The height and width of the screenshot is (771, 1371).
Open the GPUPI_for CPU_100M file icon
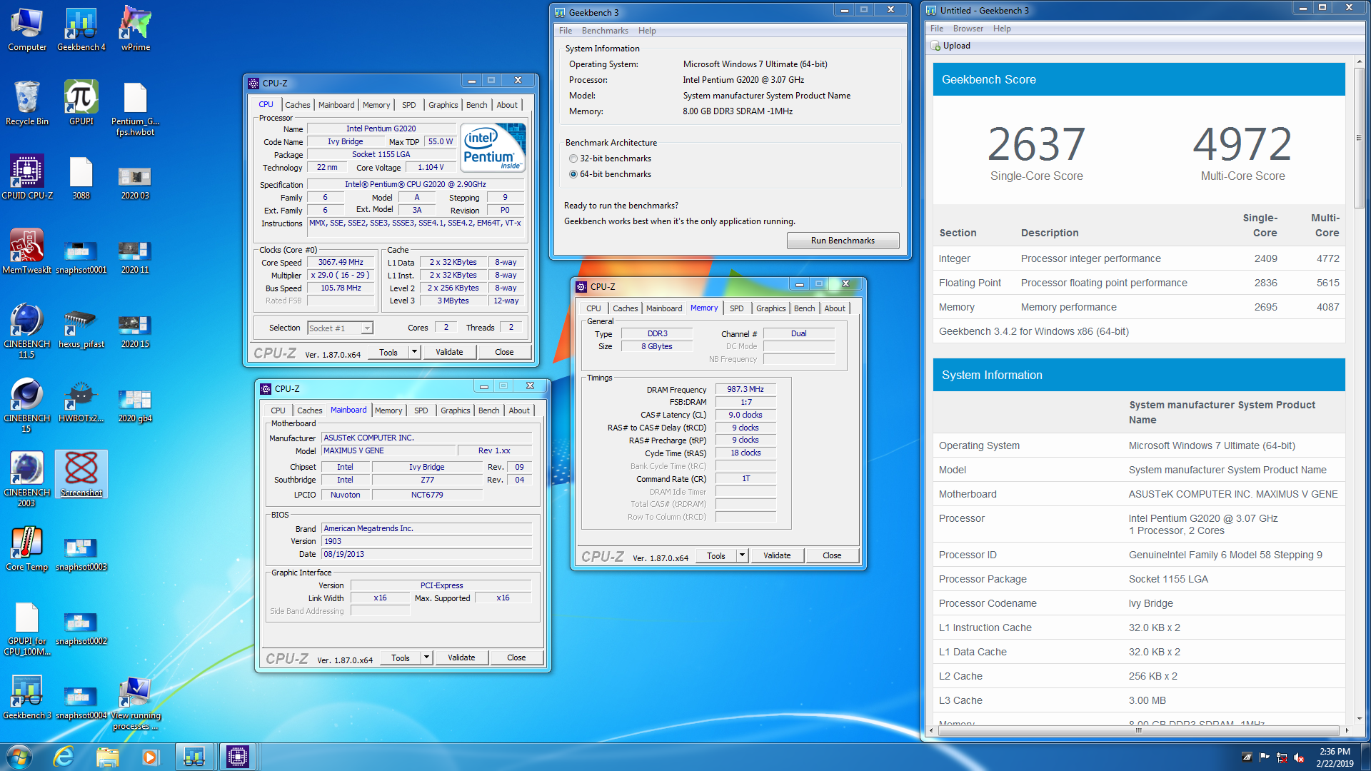(x=27, y=628)
